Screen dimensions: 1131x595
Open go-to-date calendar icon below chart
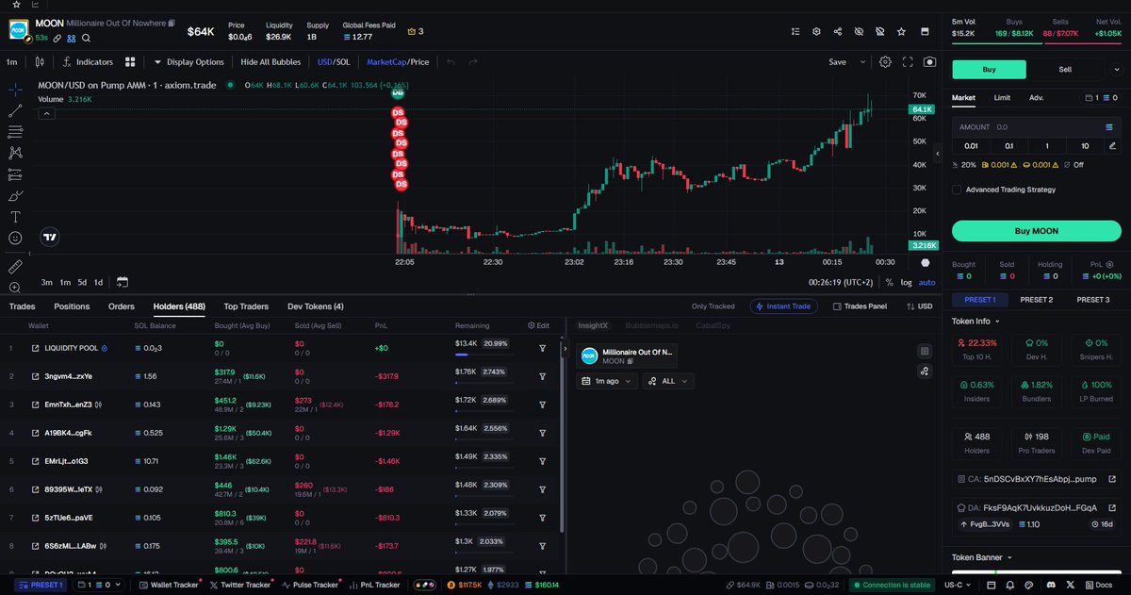[x=123, y=282]
